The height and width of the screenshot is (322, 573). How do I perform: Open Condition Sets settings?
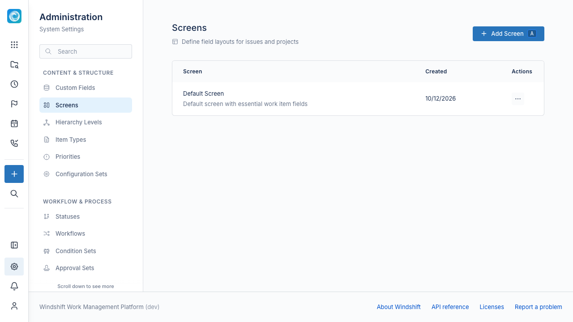86,251
